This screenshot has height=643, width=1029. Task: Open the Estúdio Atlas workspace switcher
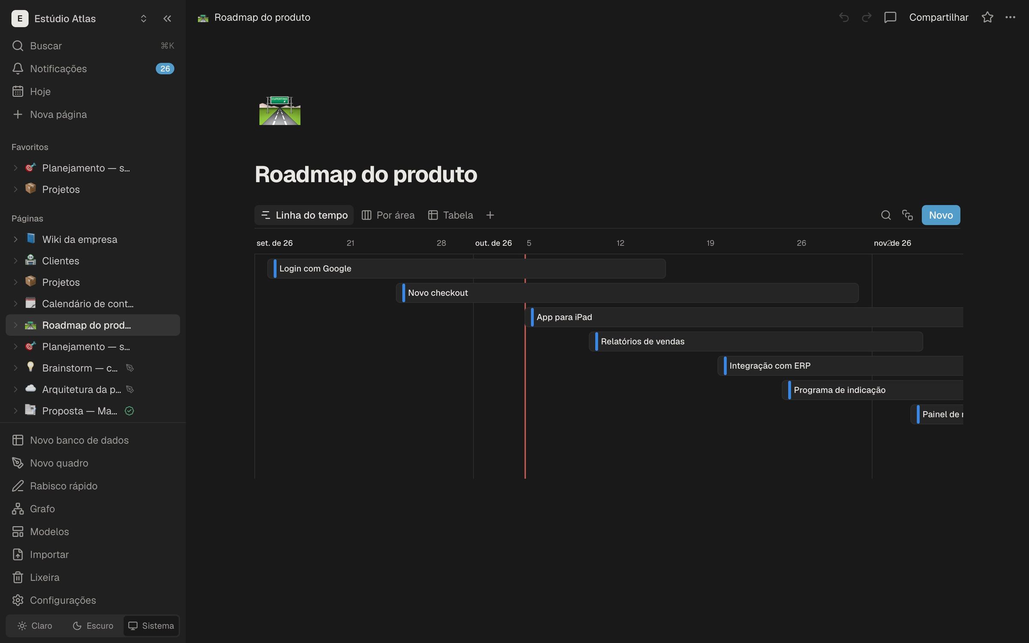click(x=80, y=18)
